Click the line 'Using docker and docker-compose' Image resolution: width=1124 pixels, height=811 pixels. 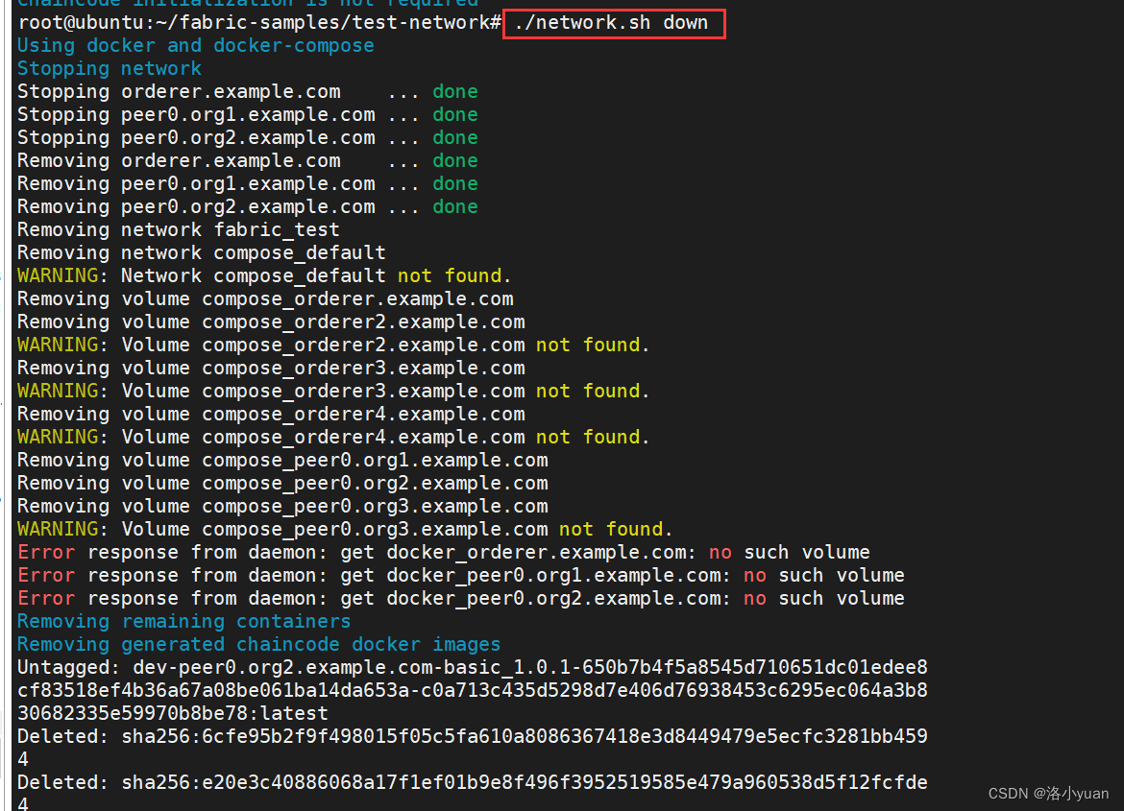[196, 46]
